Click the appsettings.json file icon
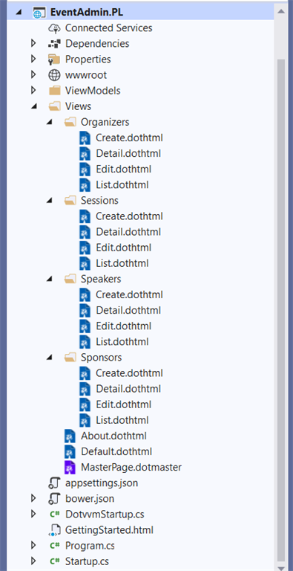 coord(54,483)
